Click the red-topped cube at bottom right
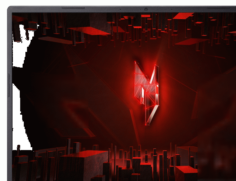The height and width of the screenshot is (181, 236). pyautogui.click(x=186, y=173)
